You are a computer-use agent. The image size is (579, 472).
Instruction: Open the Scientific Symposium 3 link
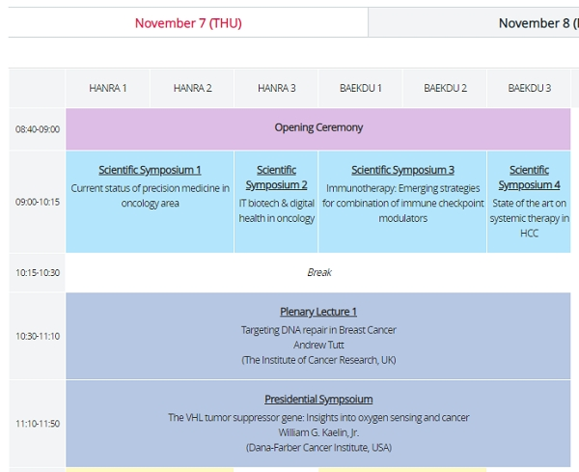point(402,170)
